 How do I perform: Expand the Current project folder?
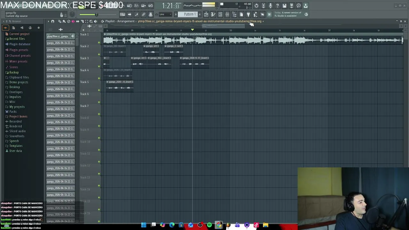point(19,34)
